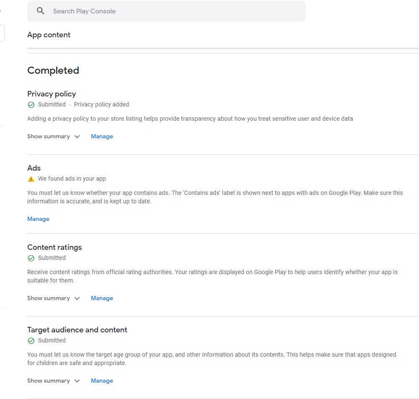
Task: Open Manage link for Content ratings
Action: coord(102,298)
